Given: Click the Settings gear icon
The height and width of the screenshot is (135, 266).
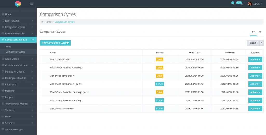Looking at the screenshot, I should (3, 123).
